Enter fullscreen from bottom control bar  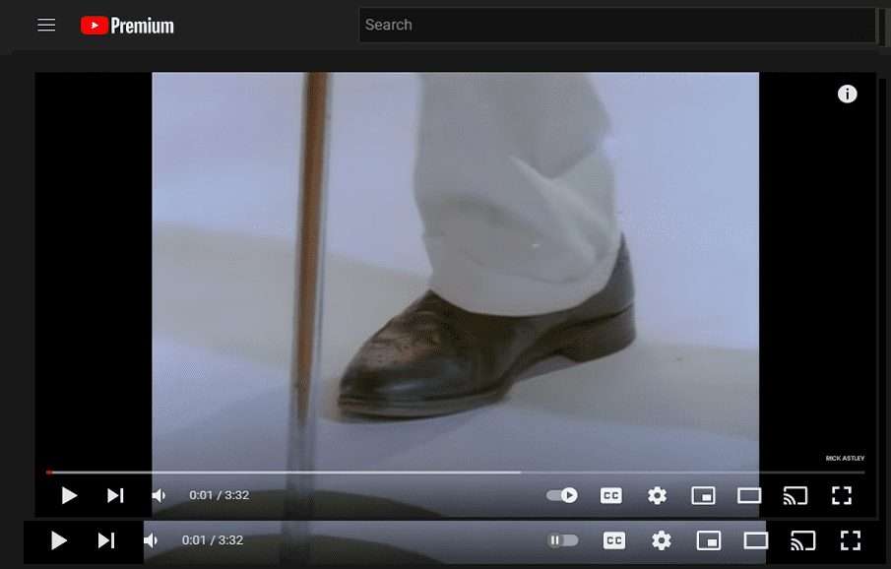(850, 540)
